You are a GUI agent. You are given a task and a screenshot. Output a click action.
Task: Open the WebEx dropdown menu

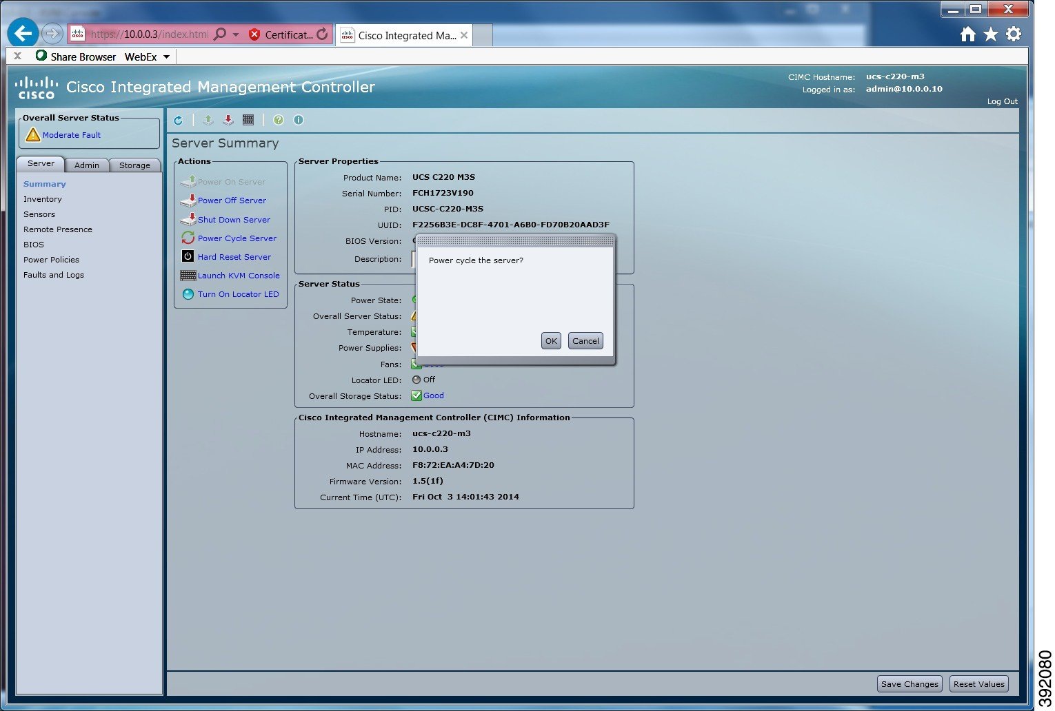pyautogui.click(x=165, y=56)
